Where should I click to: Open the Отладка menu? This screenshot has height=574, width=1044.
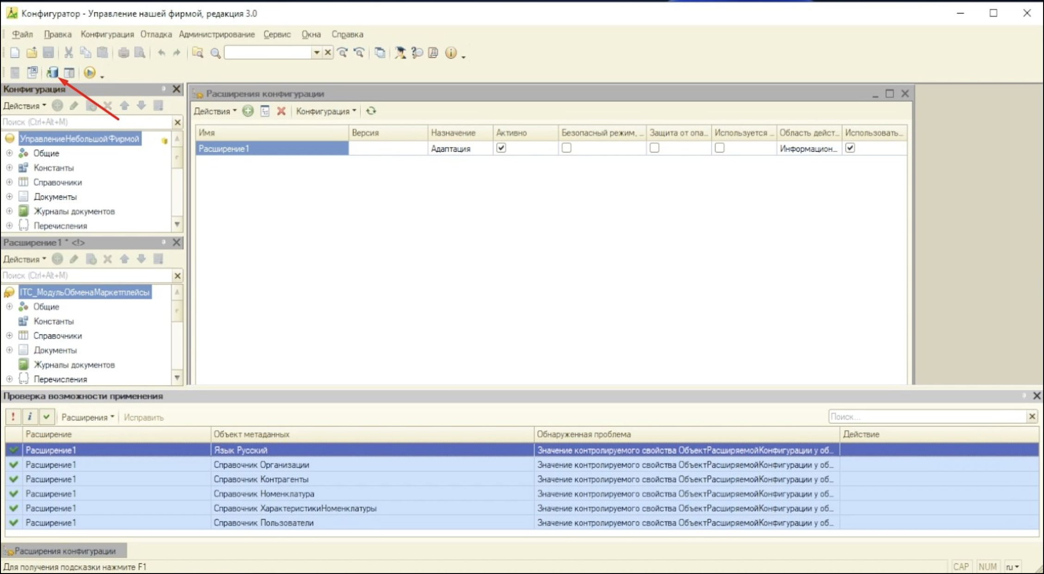[x=156, y=34]
